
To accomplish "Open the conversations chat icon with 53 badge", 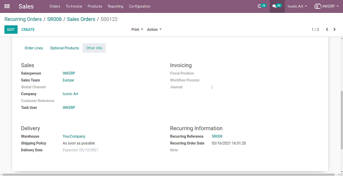I will click(277, 6).
